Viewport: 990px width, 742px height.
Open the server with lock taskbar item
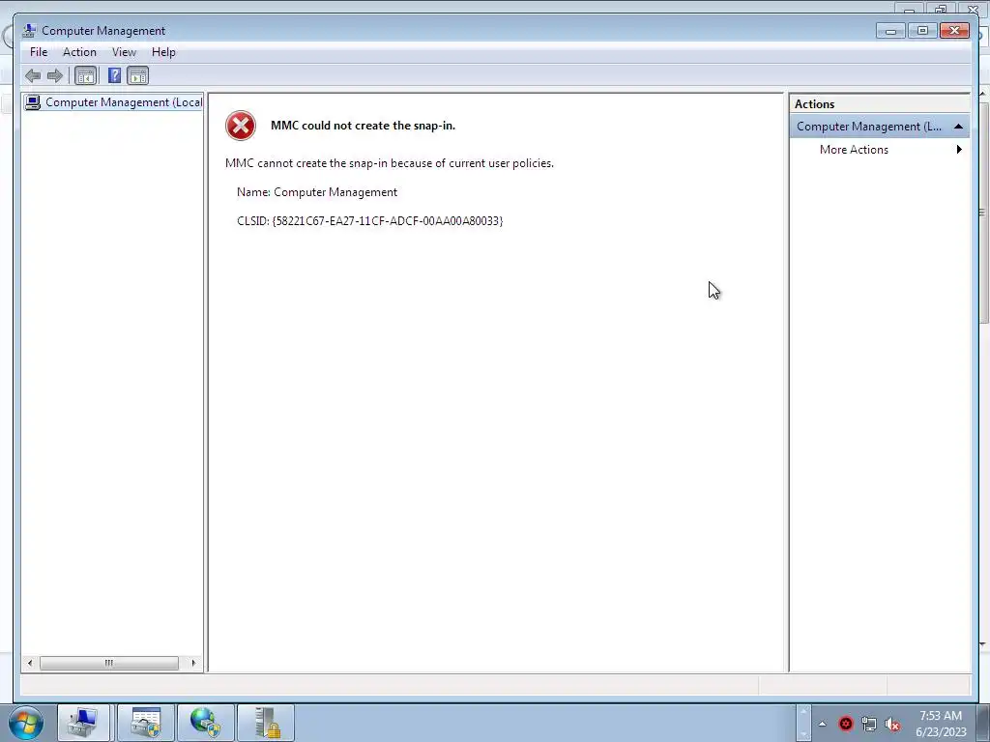point(266,723)
